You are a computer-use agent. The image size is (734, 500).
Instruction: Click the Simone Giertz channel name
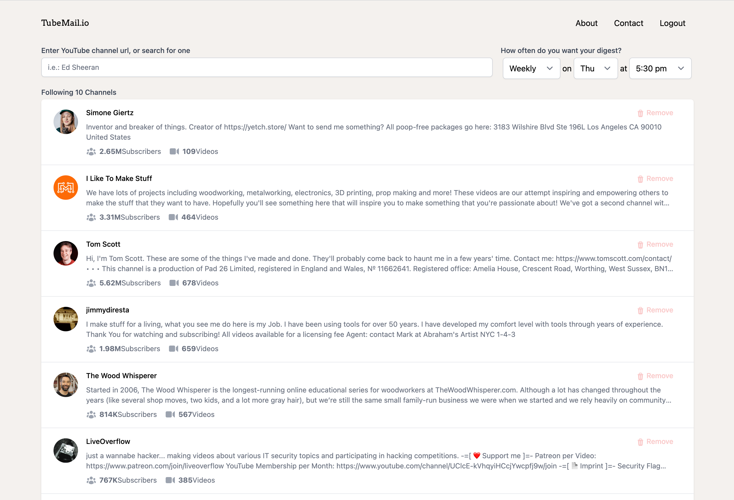[x=110, y=113]
